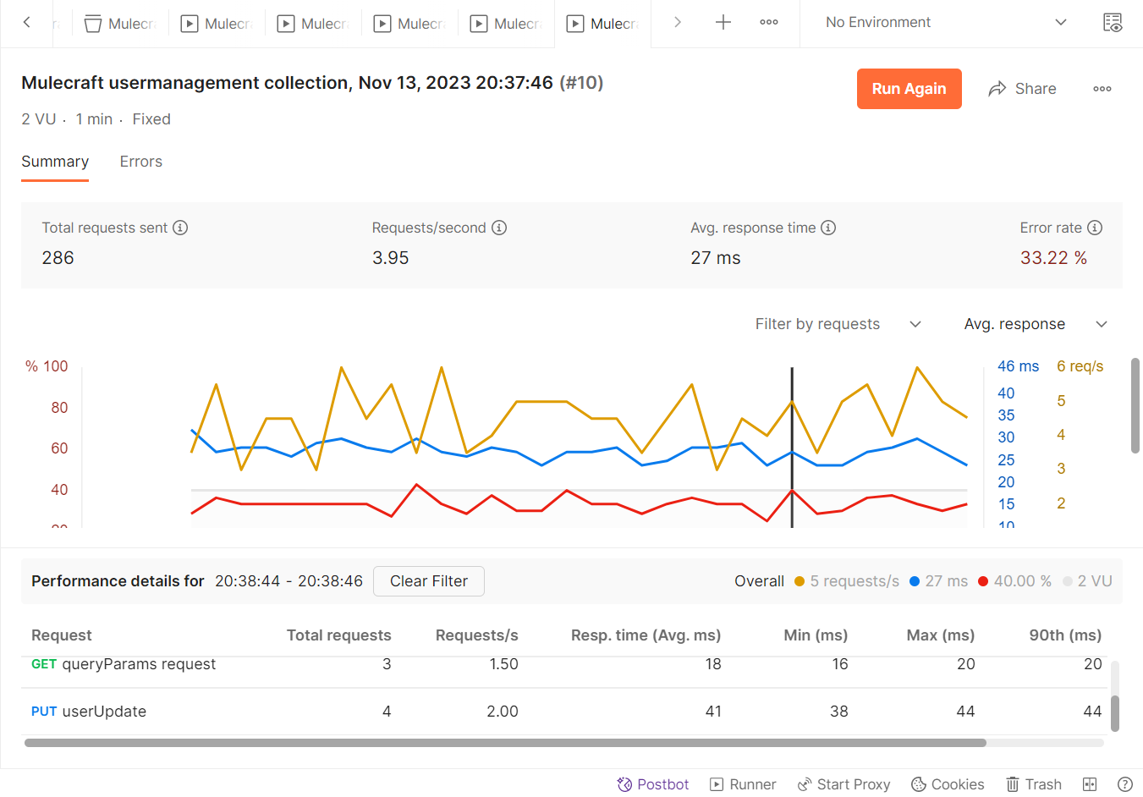Image resolution: width=1143 pixels, height=797 pixels.
Task: Open the help icon in footer
Action: pos(1124,784)
